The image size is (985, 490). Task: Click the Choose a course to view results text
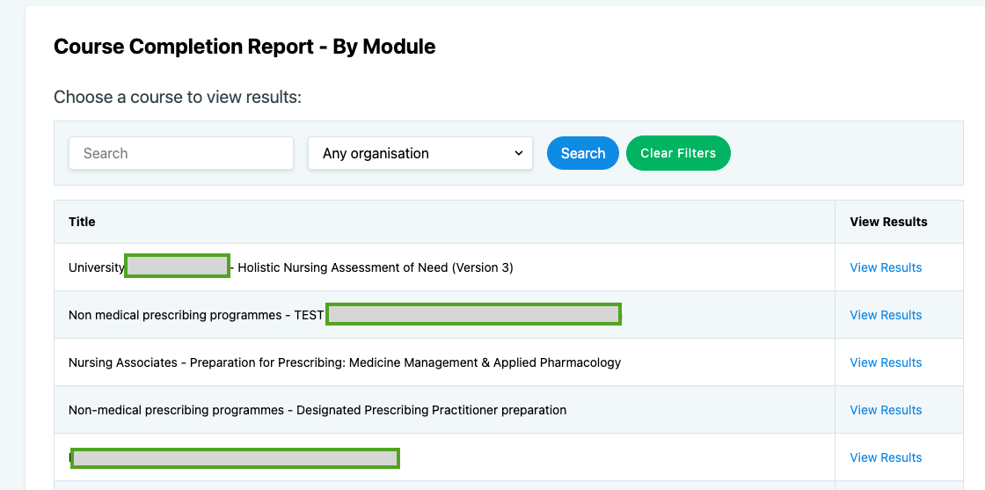coord(178,97)
